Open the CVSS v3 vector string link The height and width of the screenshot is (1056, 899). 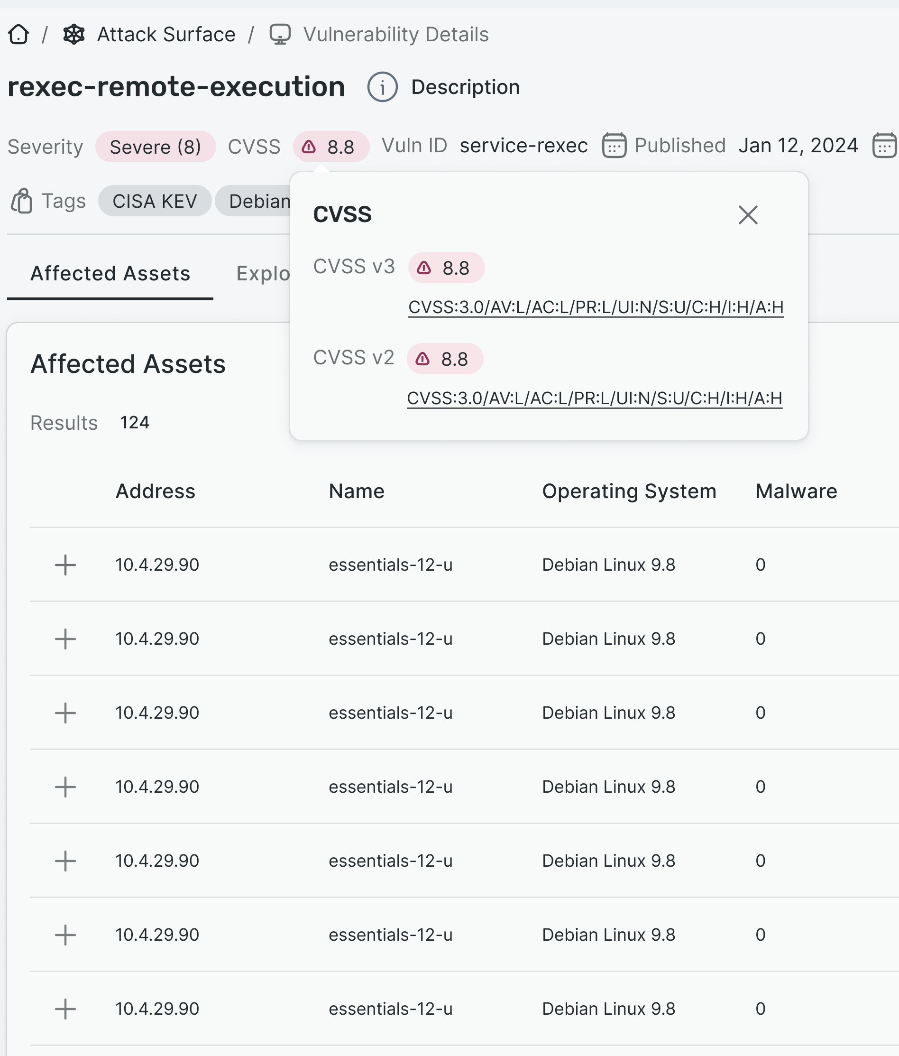tap(596, 307)
